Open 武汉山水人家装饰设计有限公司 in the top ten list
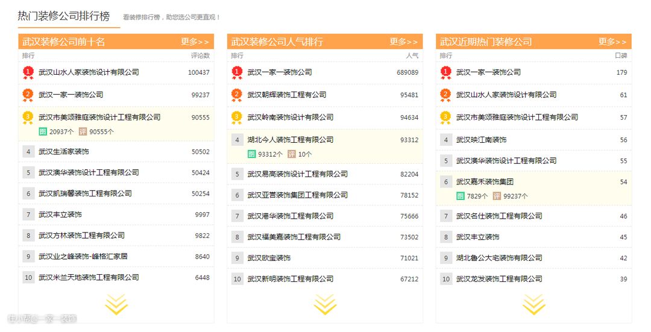651x332 pixels. click(x=89, y=72)
